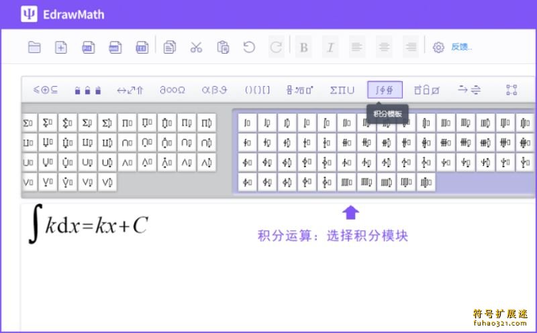This screenshot has width=537, height=333.
Task: Insert union ∪ with subscript limit
Action: click(x=87, y=162)
